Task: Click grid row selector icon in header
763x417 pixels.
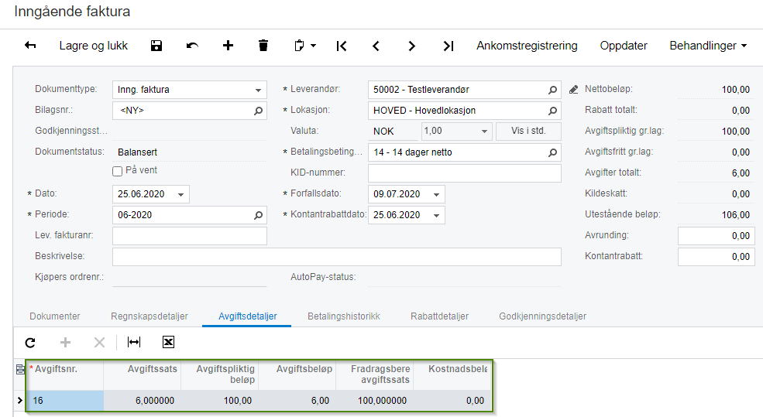Action: (x=20, y=369)
